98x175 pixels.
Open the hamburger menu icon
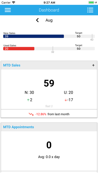8,10
